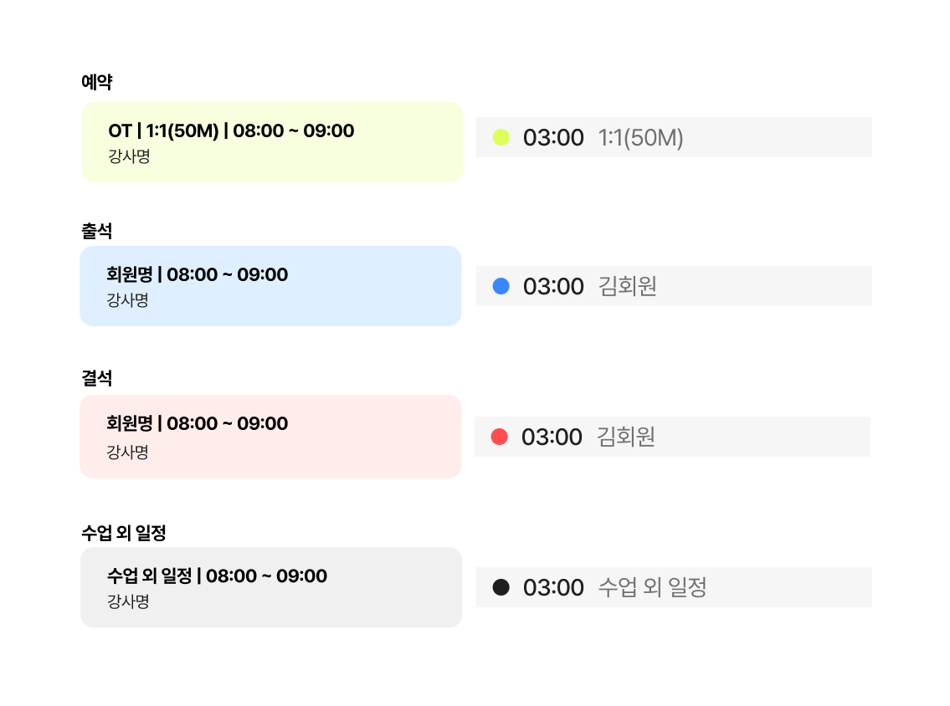This screenshot has height=706, width=950.
Task: Click 김회원 next to the blue dot
Action: (x=627, y=286)
